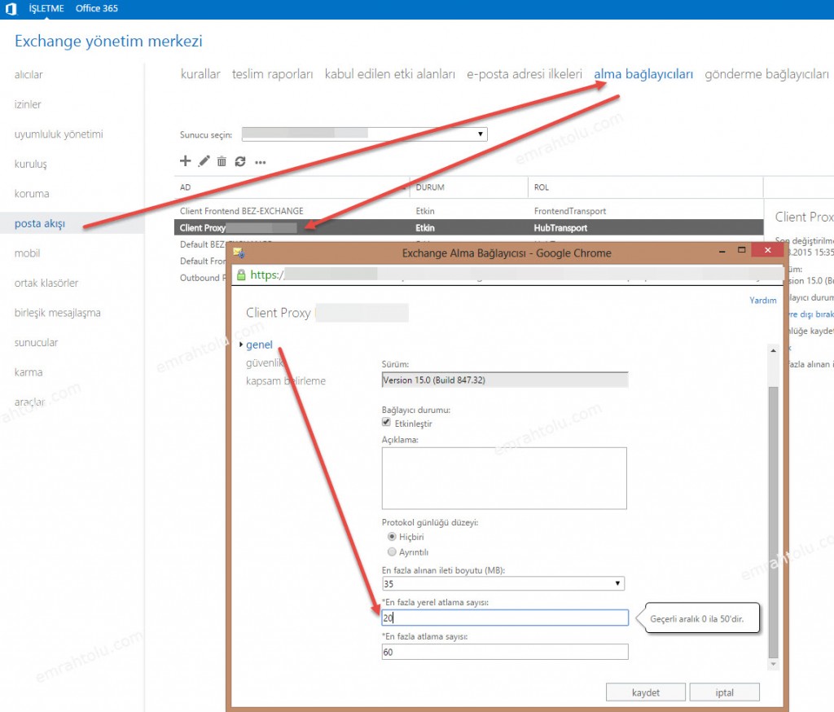Expand the genel section in dialog
834x712 pixels.
click(259, 345)
